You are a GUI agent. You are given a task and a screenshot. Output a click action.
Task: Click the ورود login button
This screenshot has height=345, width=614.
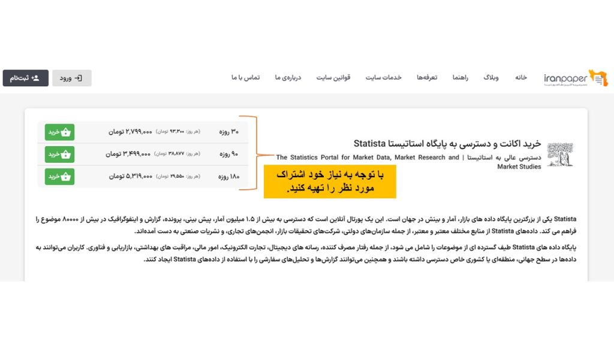pyautogui.click(x=72, y=78)
